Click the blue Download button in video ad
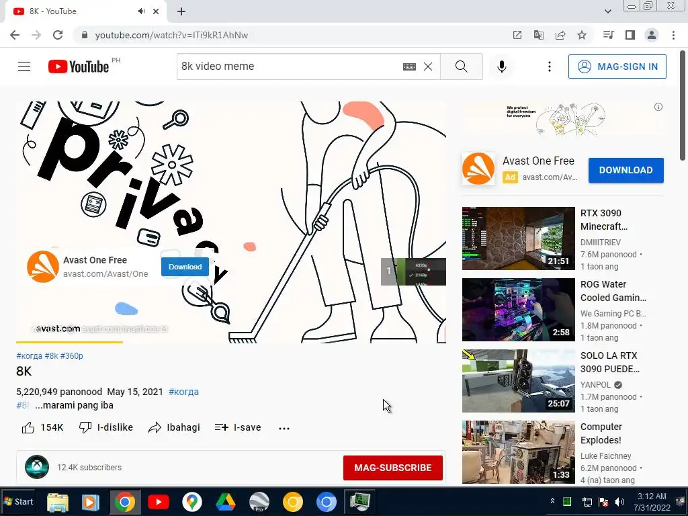This screenshot has height=516, width=688. click(x=185, y=267)
